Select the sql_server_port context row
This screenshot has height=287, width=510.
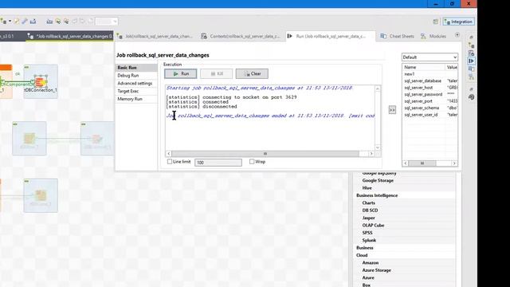(430, 101)
